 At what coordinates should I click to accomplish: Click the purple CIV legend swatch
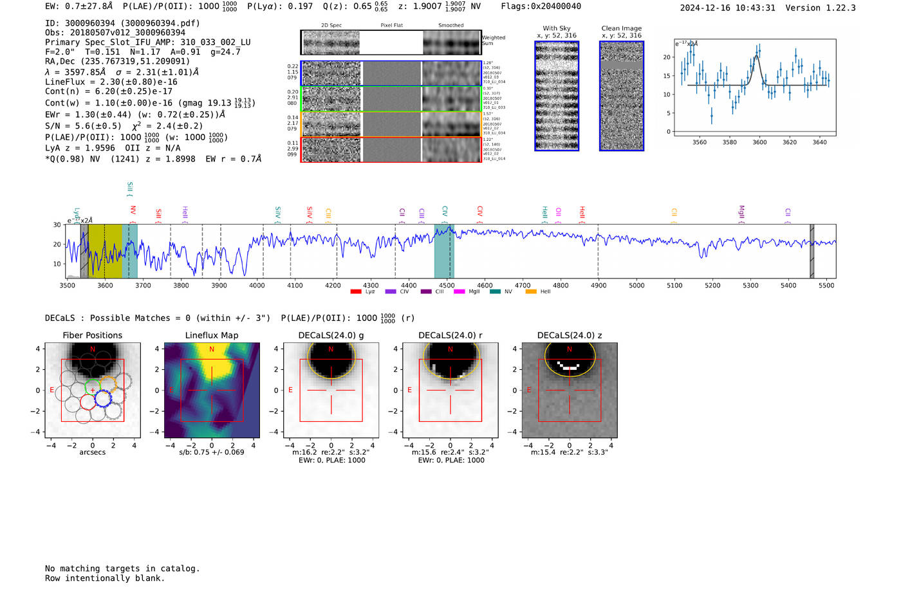[x=391, y=292]
